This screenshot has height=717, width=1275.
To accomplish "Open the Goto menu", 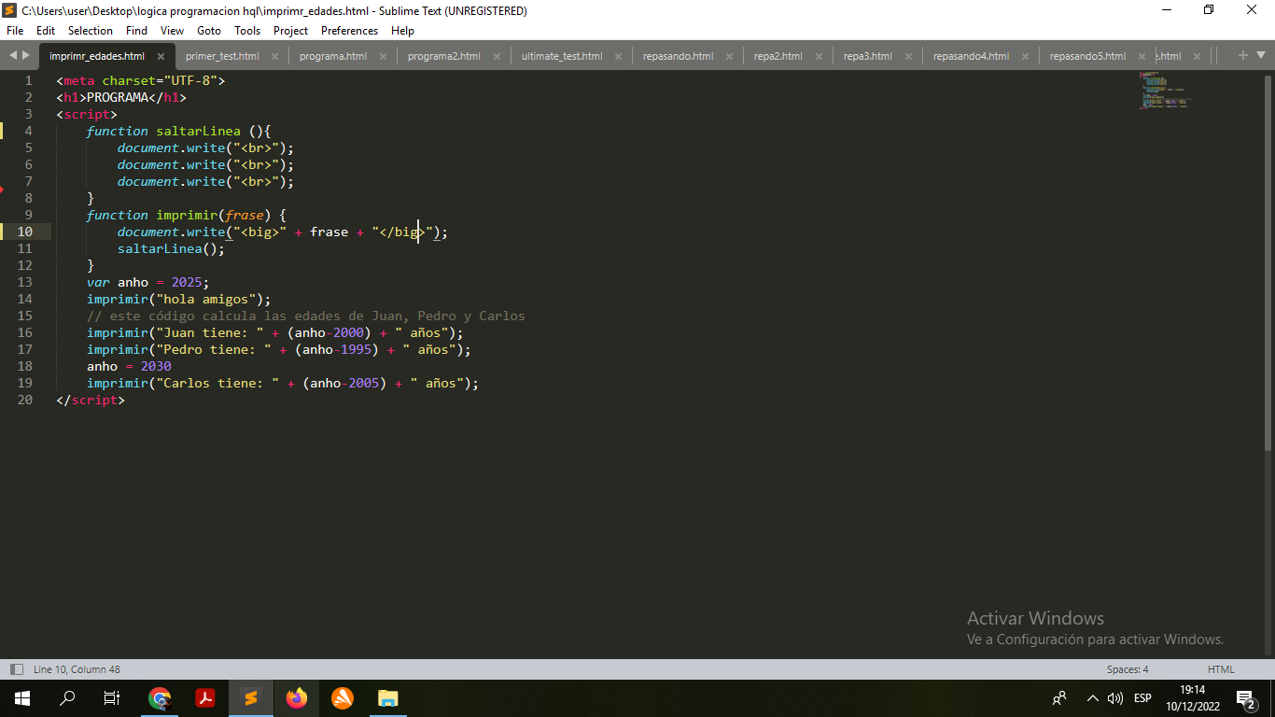I will 209,31.
